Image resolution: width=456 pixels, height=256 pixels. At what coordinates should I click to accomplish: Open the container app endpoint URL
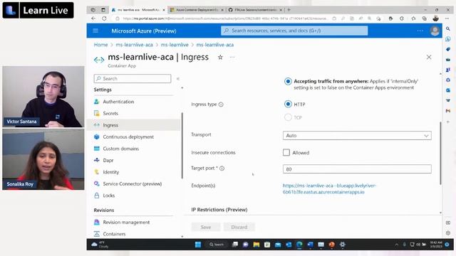329,188
